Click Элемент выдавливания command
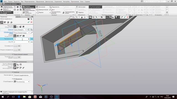 (x=29, y=7)
